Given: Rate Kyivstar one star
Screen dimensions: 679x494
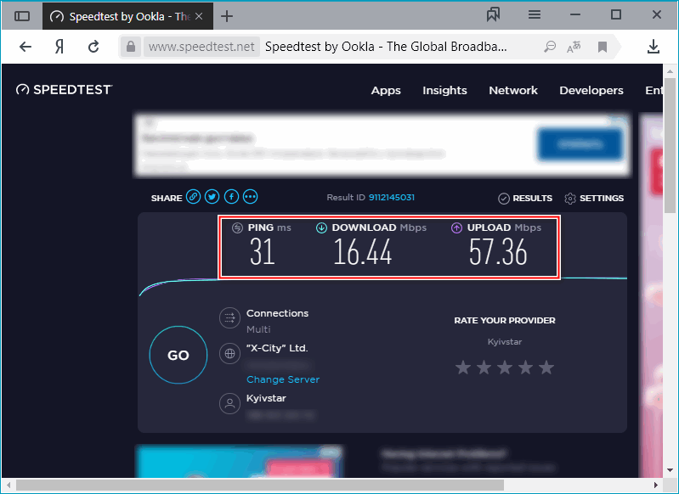Looking at the screenshot, I should click(x=463, y=368).
